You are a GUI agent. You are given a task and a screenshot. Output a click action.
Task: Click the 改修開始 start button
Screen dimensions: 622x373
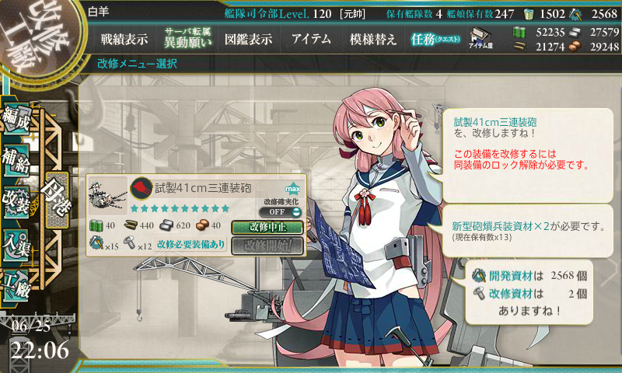click(267, 246)
